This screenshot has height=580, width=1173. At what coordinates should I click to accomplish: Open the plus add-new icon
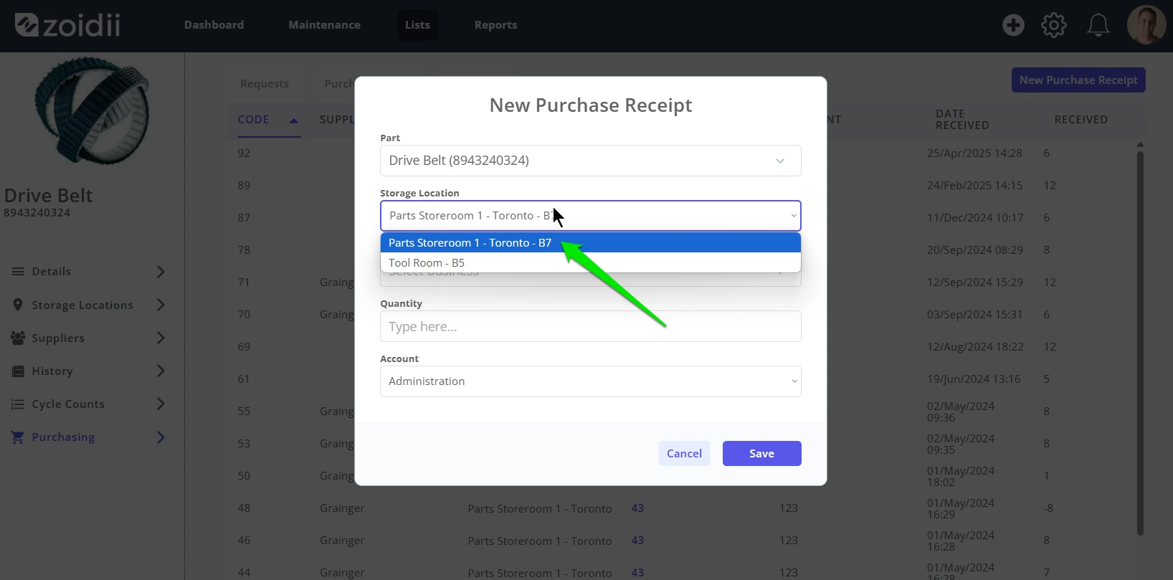[x=1013, y=25]
